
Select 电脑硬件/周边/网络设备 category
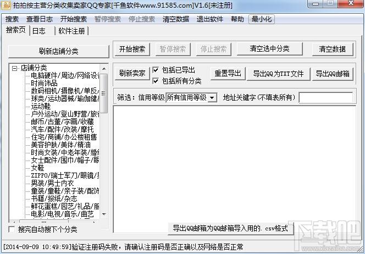pyautogui.click(x=65, y=75)
